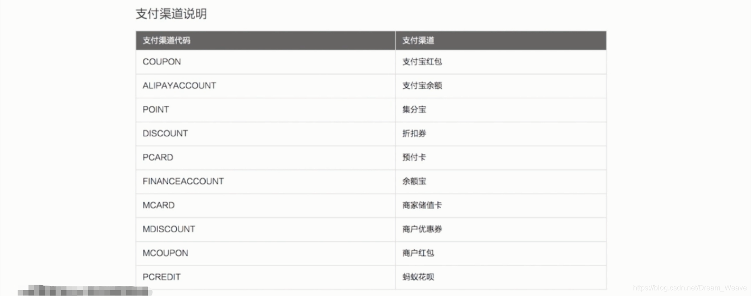Click the 支付渠道说明 heading
Image resolution: width=751 pixels, height=296 pixels.
(x=171, y=14)
